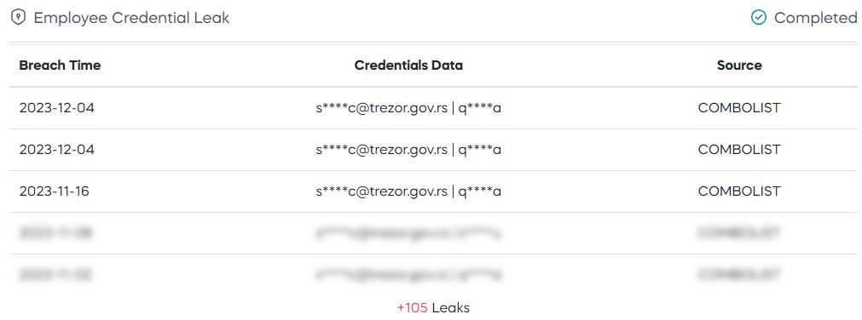Click COMBOLIST source in the second row
The width and height of the screenshot is (862, 320).
coord(739,149)
